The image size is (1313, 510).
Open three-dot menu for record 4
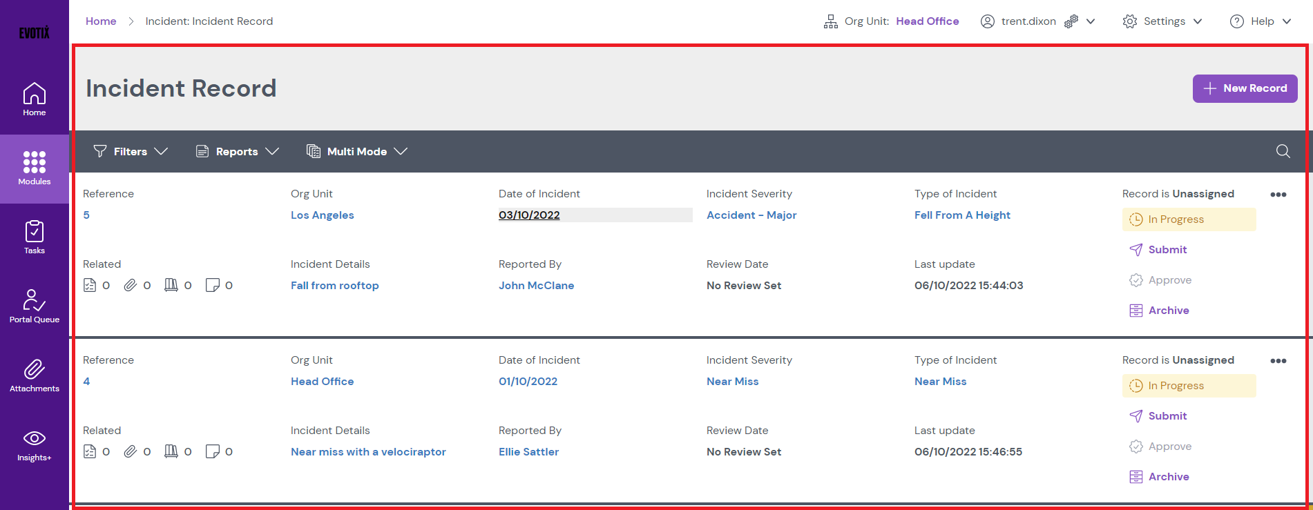tap(1278, 361)
